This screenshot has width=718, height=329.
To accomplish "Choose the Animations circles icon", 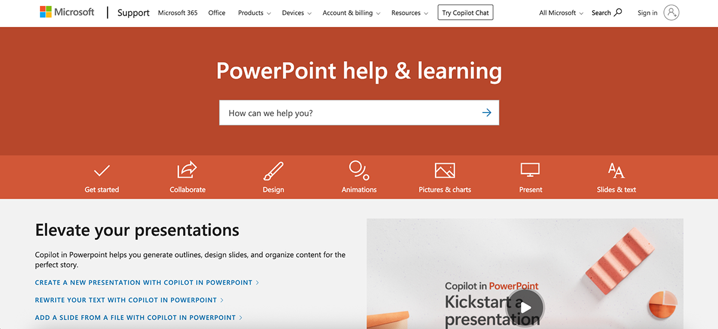I will point(359,170).
